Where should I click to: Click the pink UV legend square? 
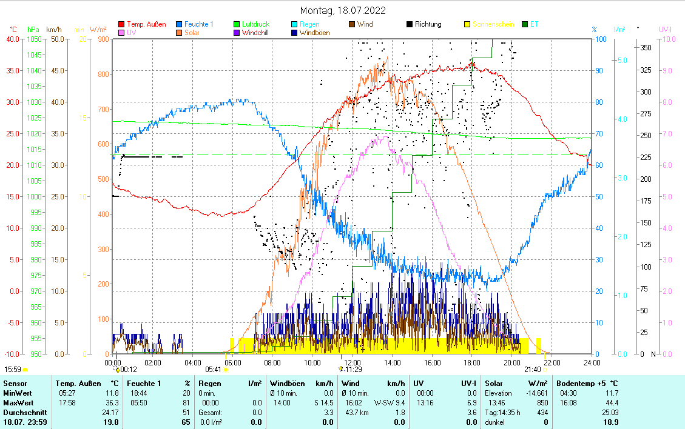(121, 33)
